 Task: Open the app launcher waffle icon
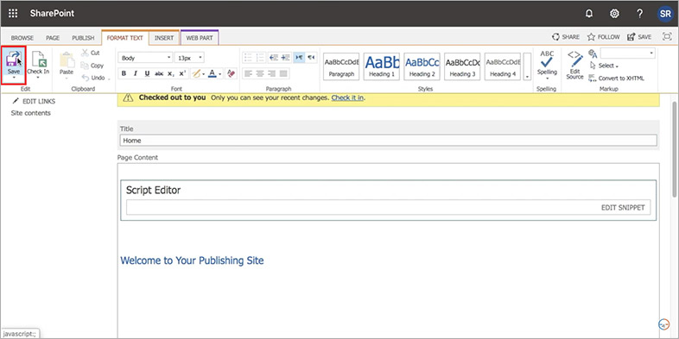click(x=13, y=14)
